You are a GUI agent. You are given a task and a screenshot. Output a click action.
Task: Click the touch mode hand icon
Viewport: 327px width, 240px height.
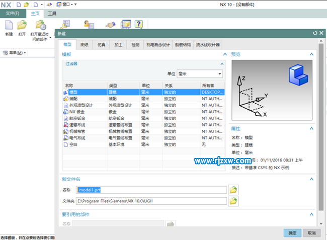tap(110, 25)
